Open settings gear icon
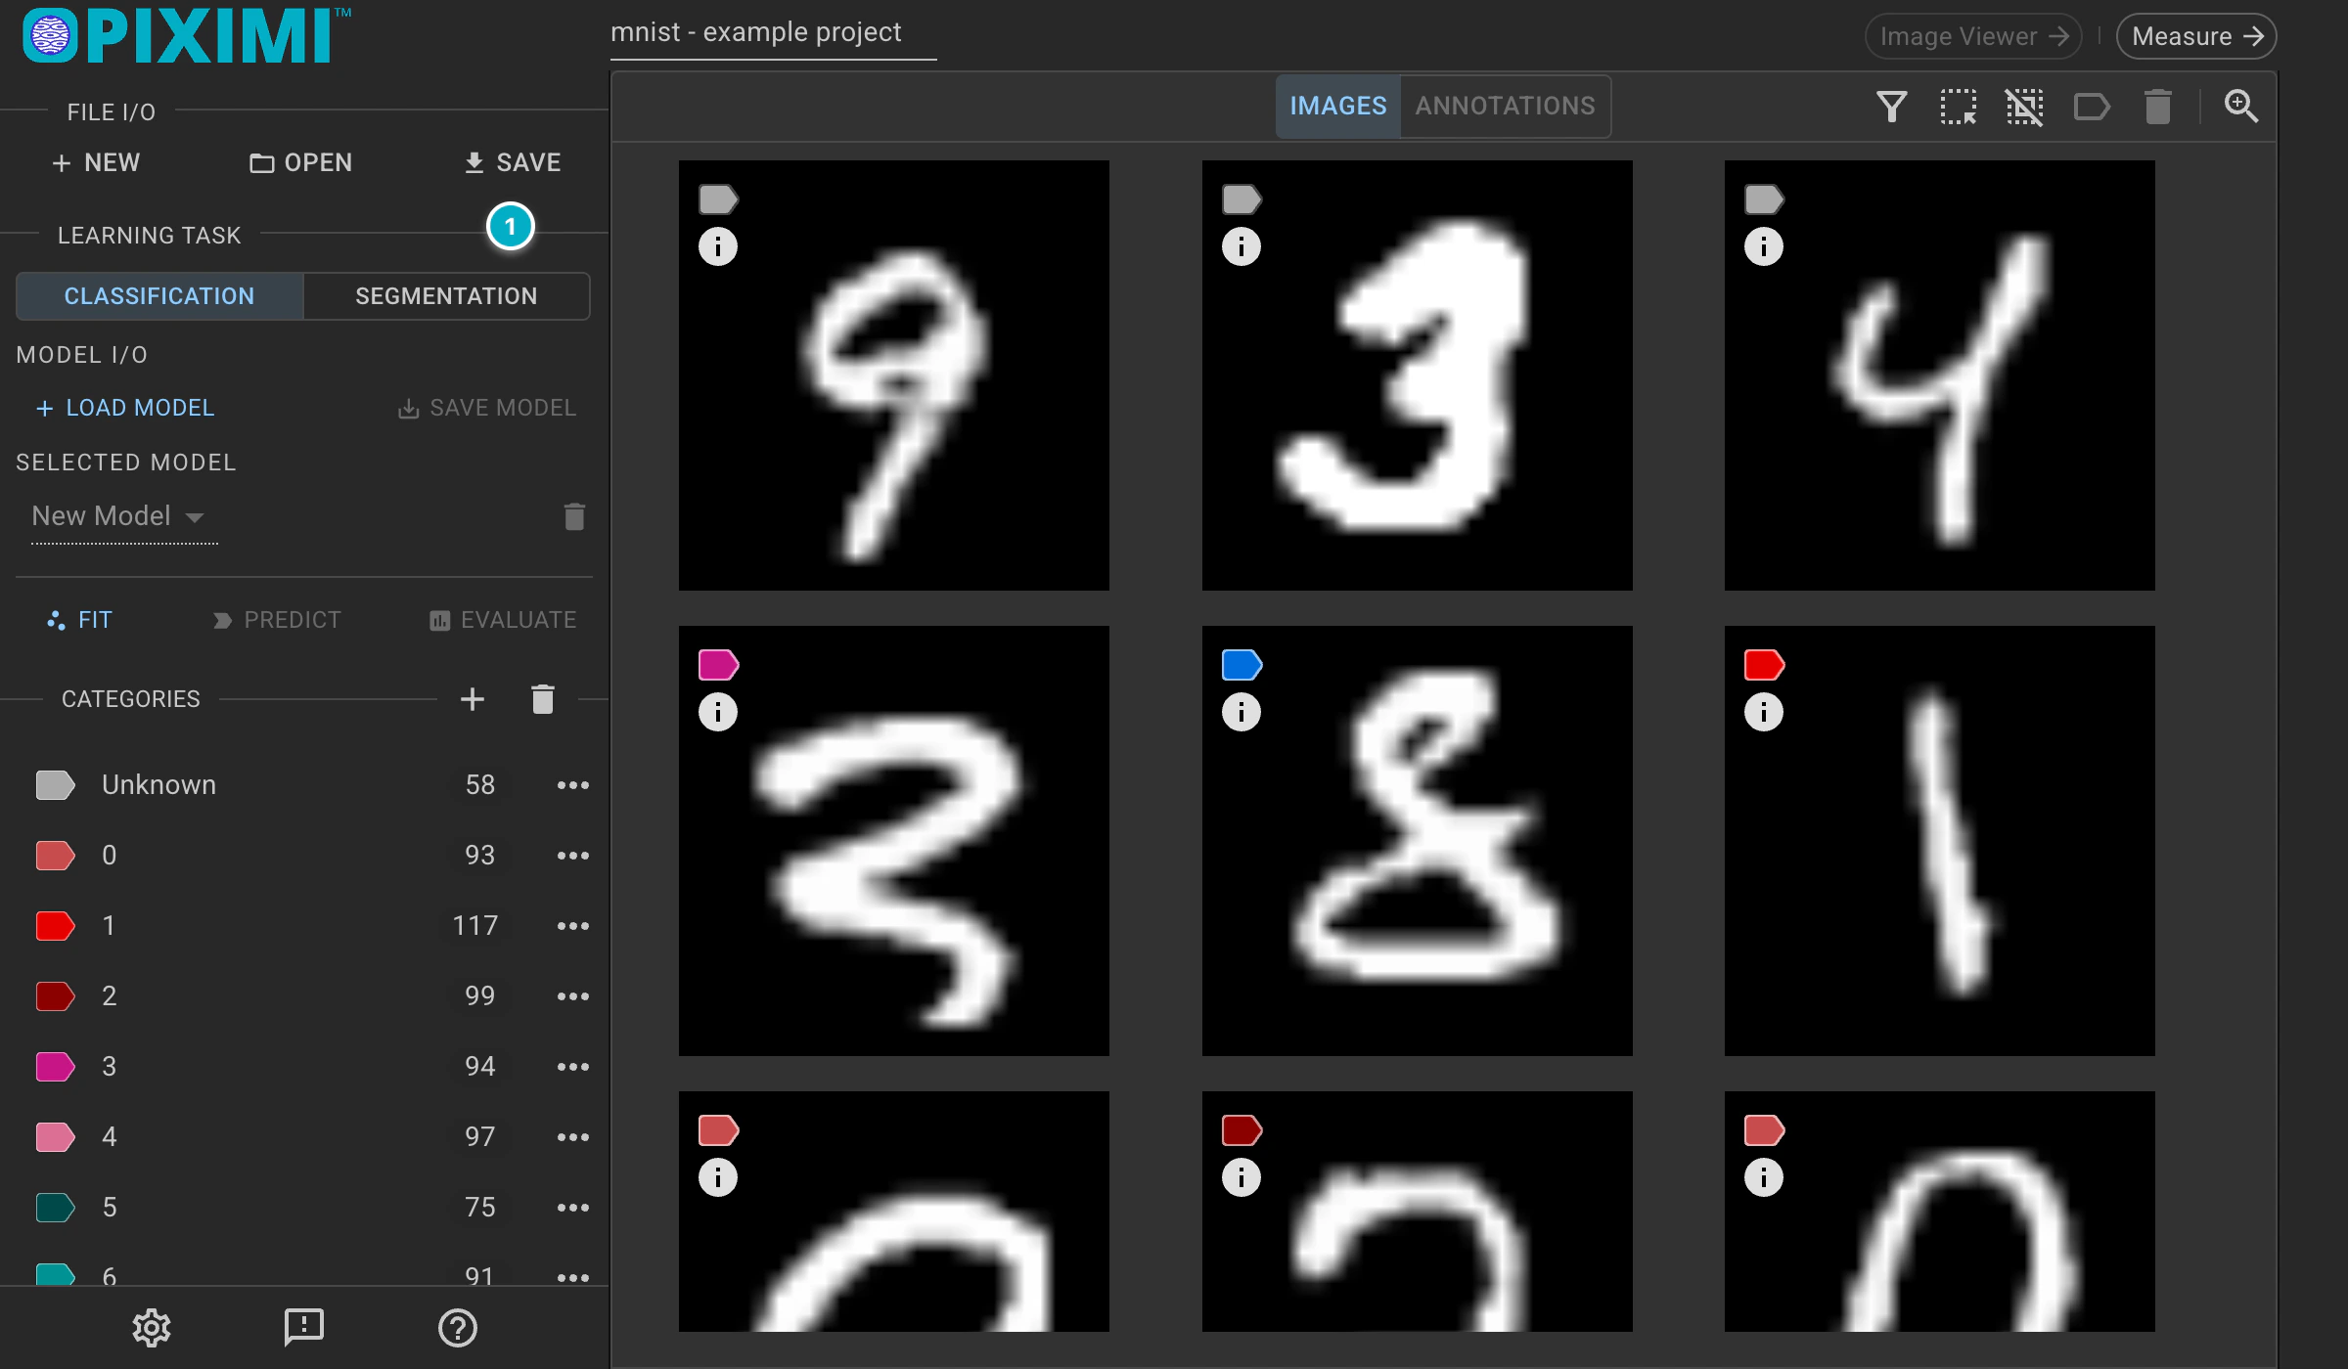This screenshot has height=1369, width=2348. click(152, 1328)
